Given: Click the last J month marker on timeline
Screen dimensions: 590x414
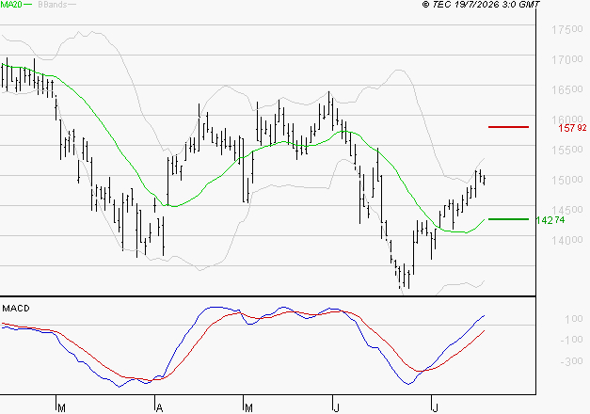Looking at the screenshot, I should click(x=436, y=408).
